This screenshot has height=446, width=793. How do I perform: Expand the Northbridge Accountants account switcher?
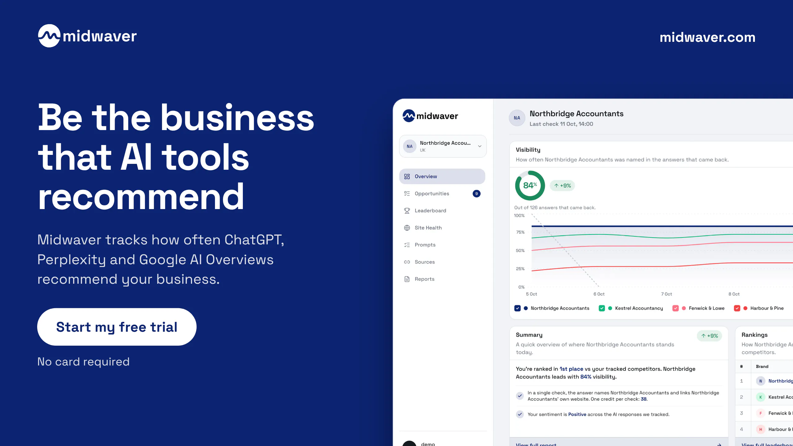tap(443, 146)
